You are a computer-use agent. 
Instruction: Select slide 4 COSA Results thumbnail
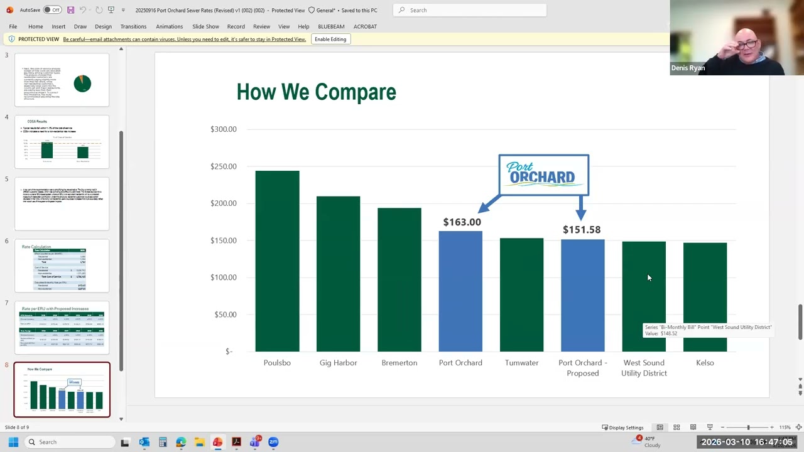click(x=62, y=142)
